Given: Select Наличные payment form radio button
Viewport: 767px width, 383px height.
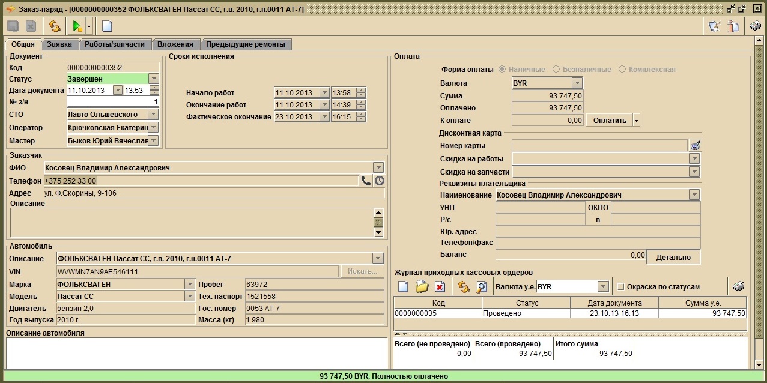Looking at the screenshot, I should tap(503, 69).
